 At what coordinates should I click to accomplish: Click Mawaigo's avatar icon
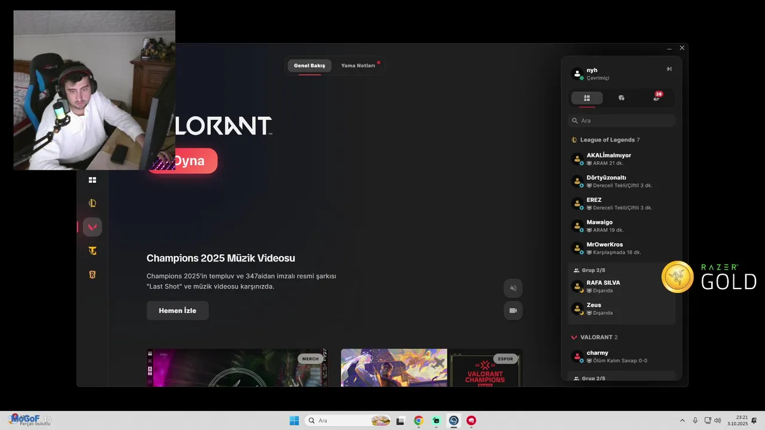(577, 226)
